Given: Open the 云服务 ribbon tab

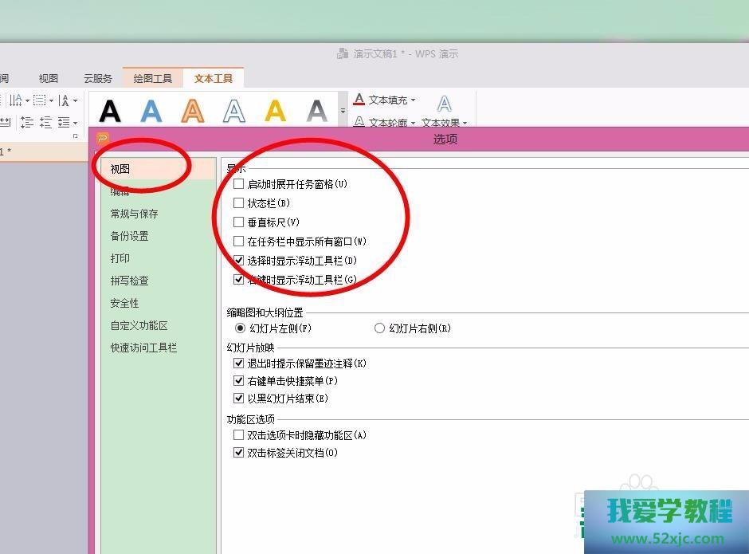Looking at the screenshot, I should pyautogui.click(x=98, y=78).
